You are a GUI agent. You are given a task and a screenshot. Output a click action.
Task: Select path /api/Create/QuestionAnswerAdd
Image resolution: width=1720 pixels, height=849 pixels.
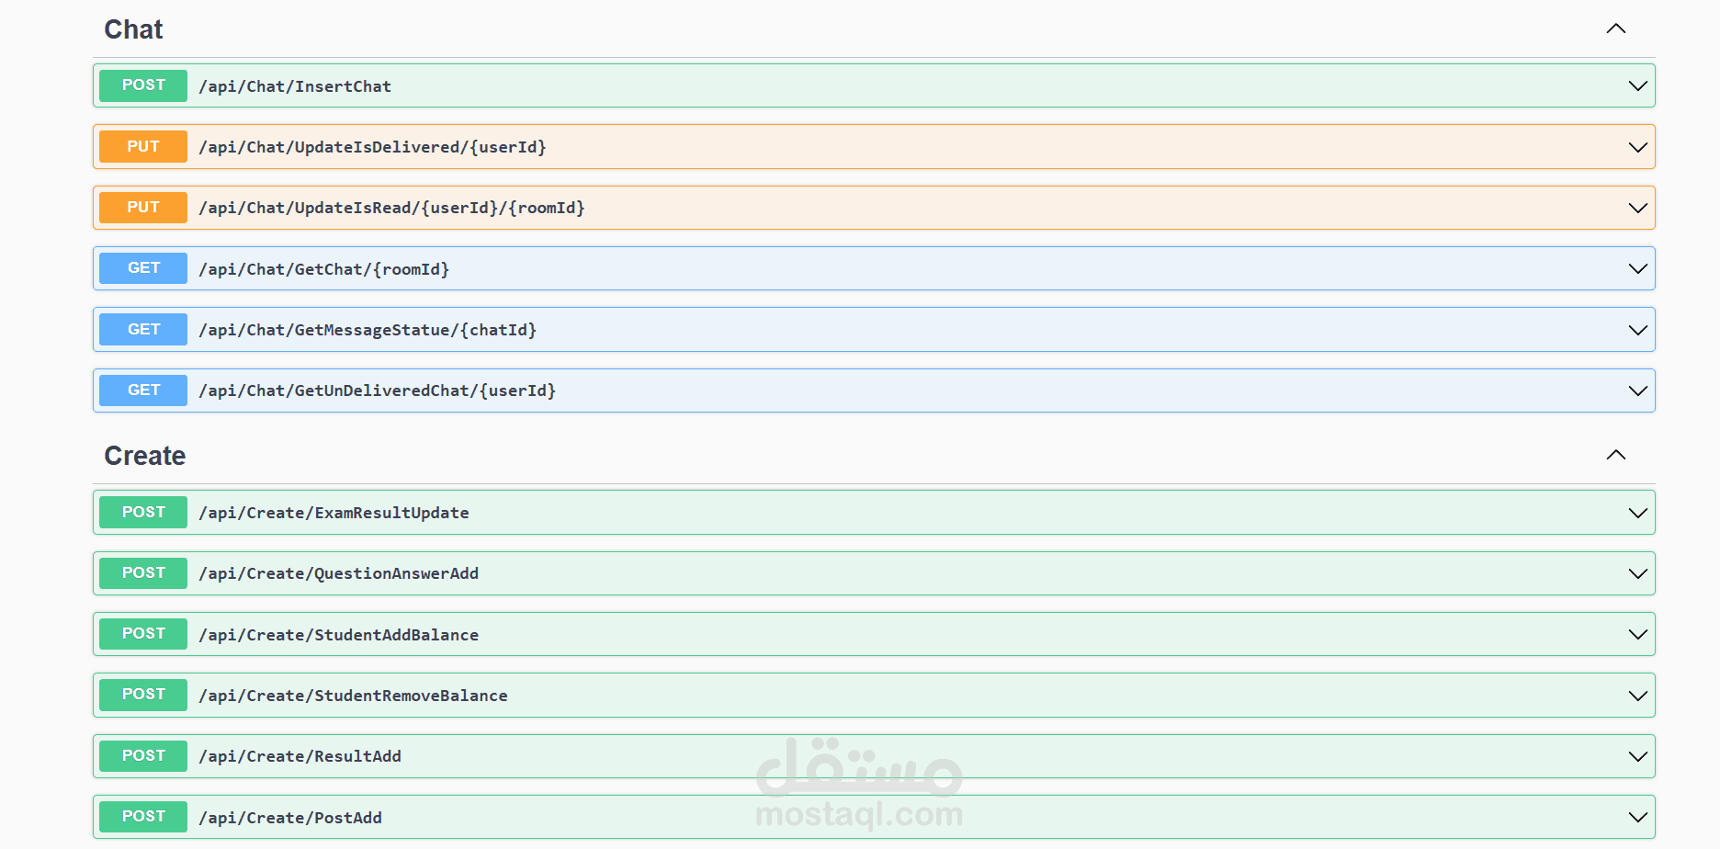coord(339,573)
